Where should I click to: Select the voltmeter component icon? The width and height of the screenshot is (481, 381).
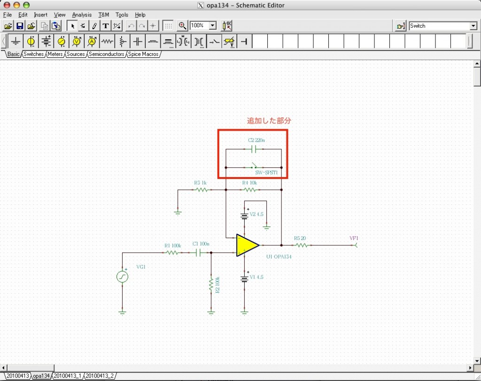pyautogui.click(x=77, y=42)
